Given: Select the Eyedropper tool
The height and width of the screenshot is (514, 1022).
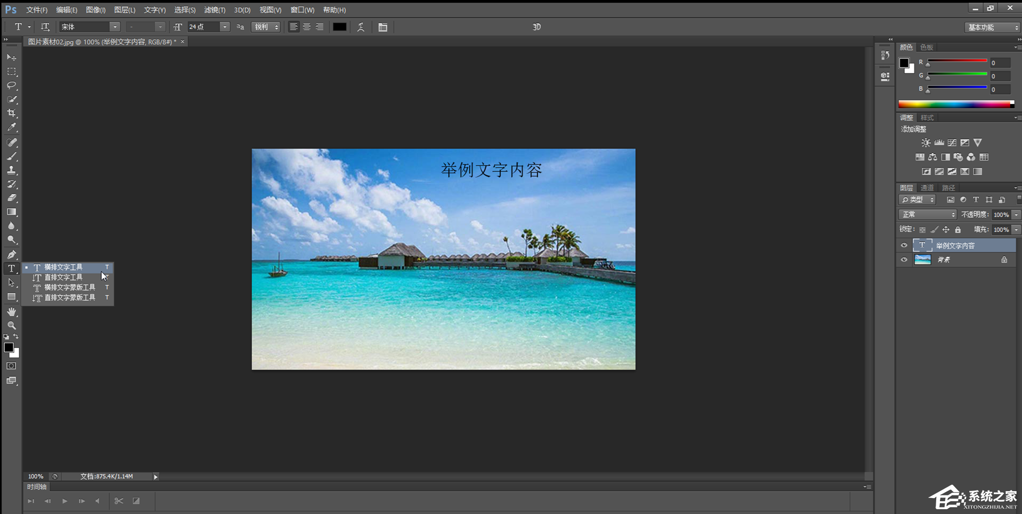Looking at the screenshot, I should click(12, 127).
